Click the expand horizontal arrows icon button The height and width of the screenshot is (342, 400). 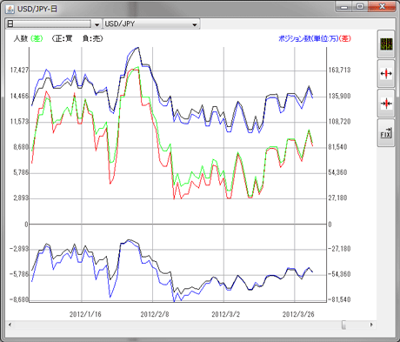(386, 74)
